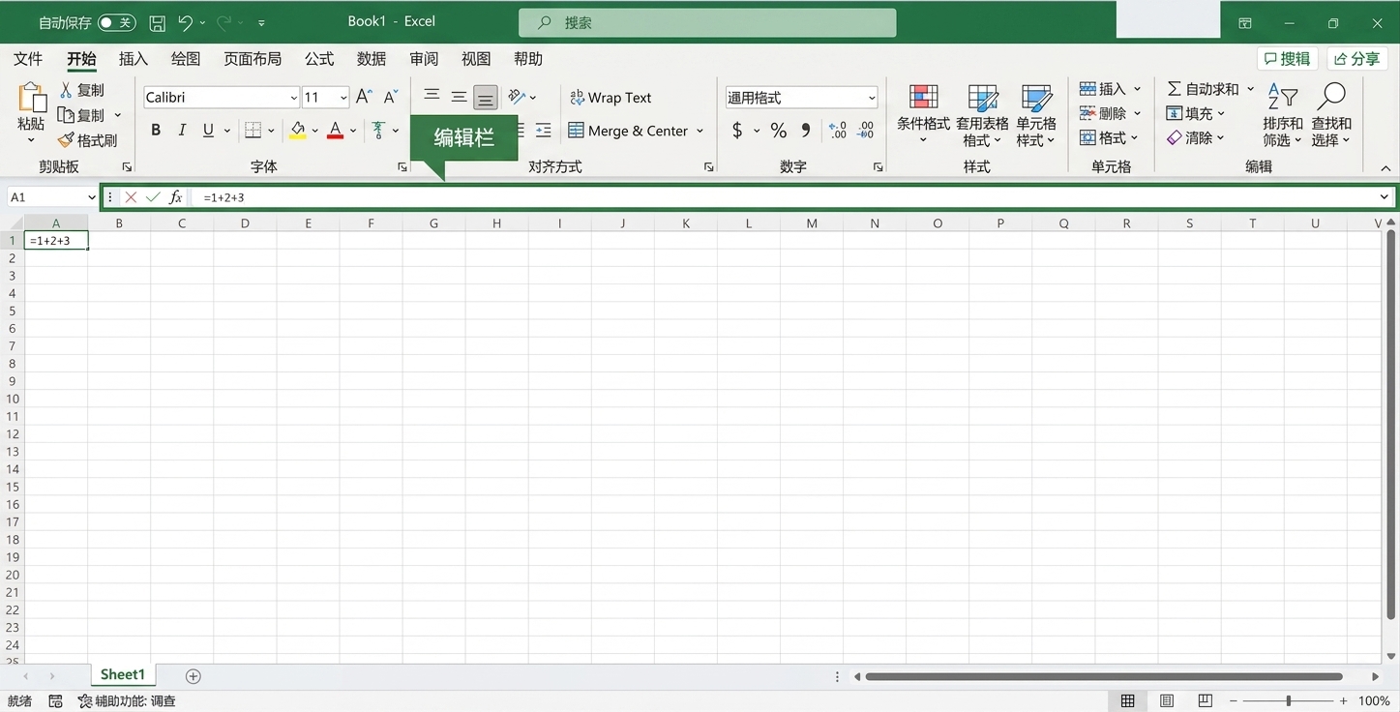Open Insert Function via the fx icon
1400x712 pixels.
tap(175, 197)
